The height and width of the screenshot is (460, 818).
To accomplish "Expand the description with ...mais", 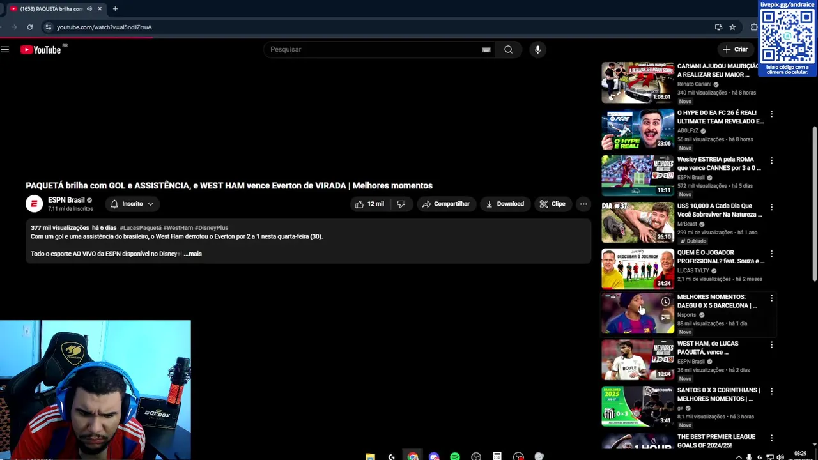I will 192,254.
